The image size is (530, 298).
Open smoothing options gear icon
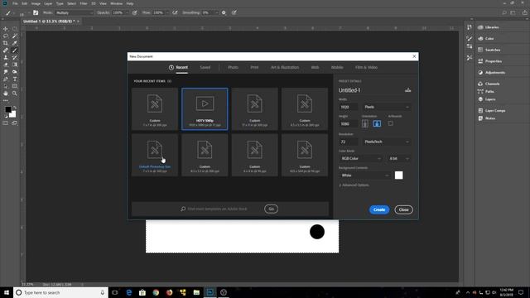pyautogui.click(x=224, y=12)
